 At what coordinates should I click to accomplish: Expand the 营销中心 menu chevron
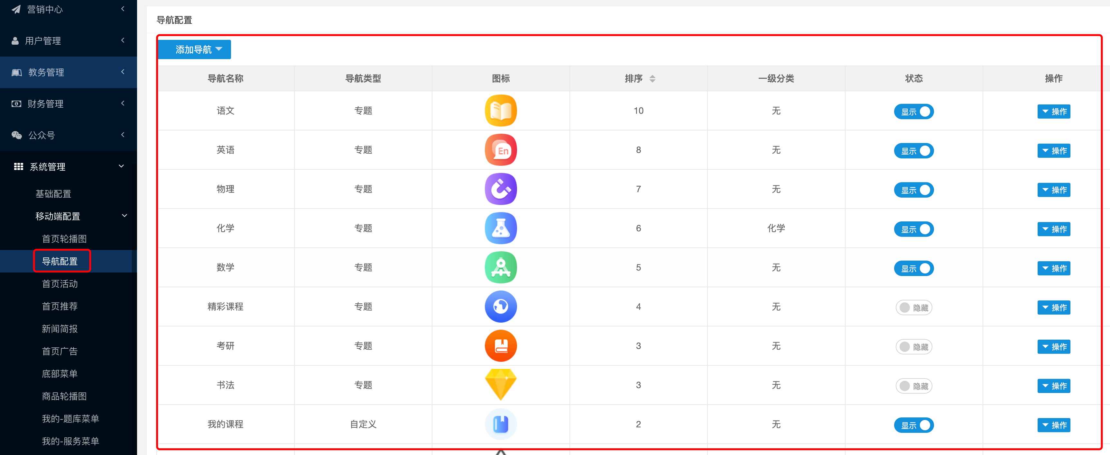point(123,9)
